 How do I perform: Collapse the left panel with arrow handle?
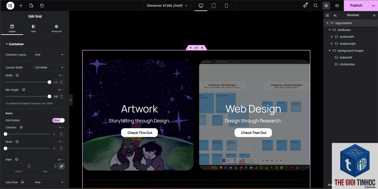[71, 100]
